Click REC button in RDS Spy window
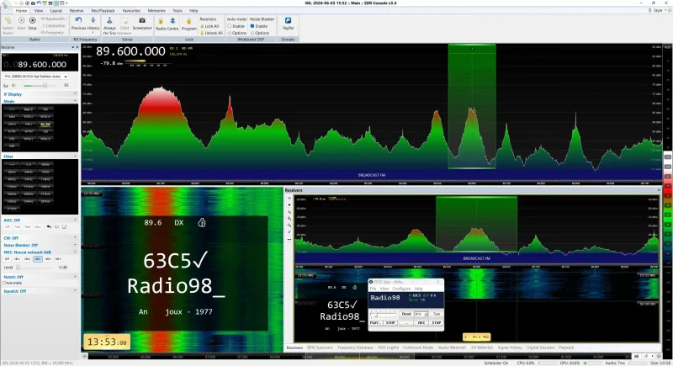Screen dimensions: 673x366 (x=421, y=322)
